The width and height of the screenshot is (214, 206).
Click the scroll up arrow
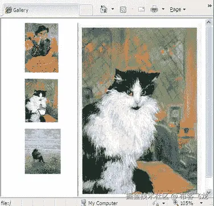click(x=209, y=23)
